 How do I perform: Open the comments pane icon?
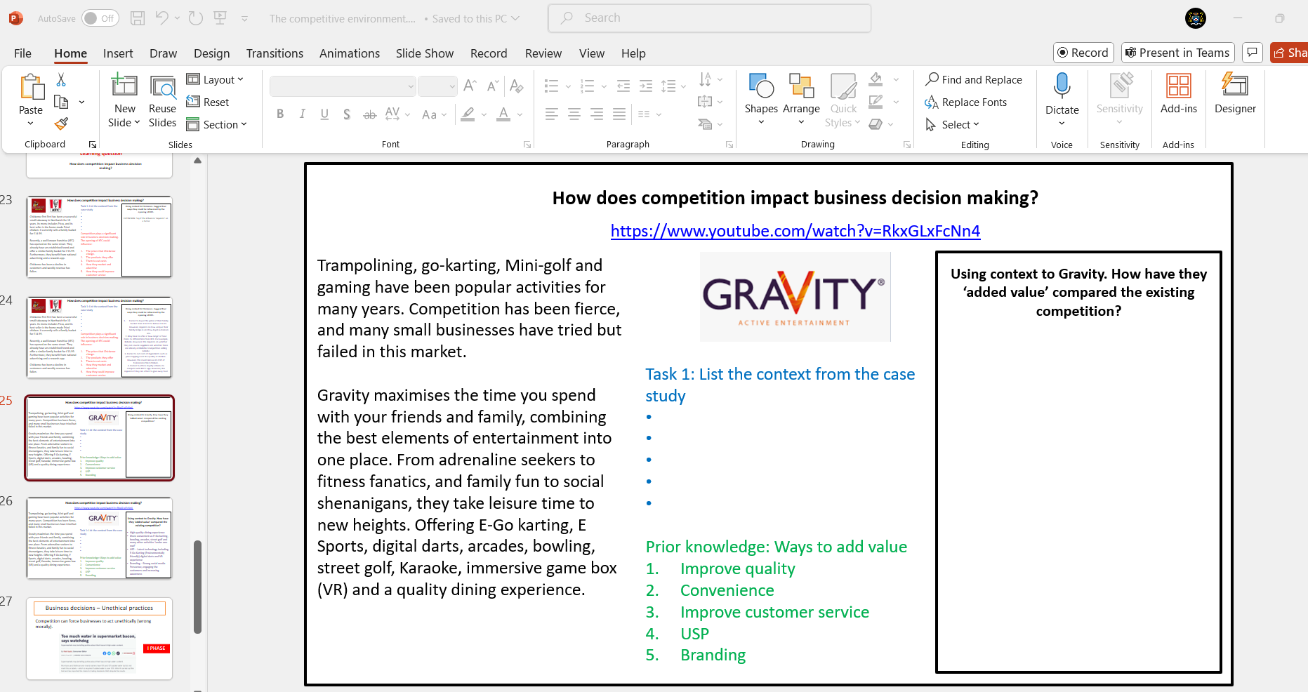click(1252, 53)
